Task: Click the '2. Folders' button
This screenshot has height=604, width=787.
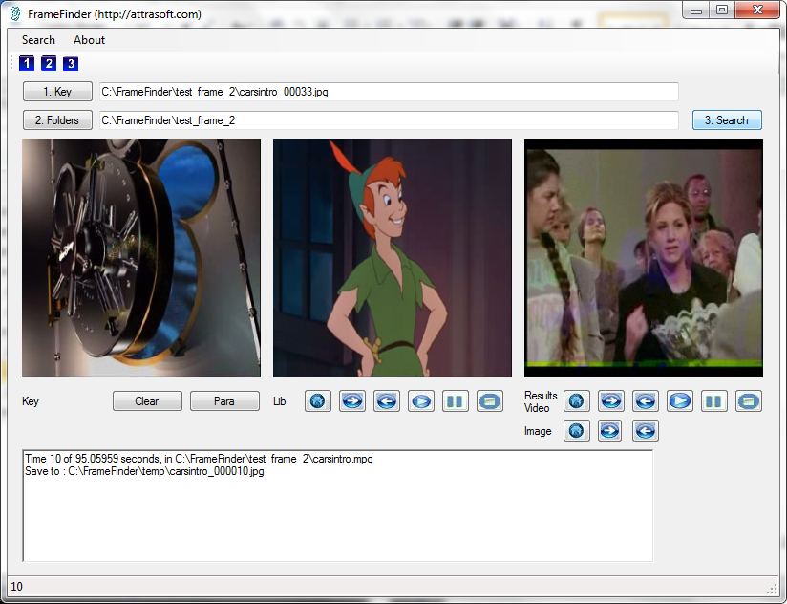Action: click(57, 120)
